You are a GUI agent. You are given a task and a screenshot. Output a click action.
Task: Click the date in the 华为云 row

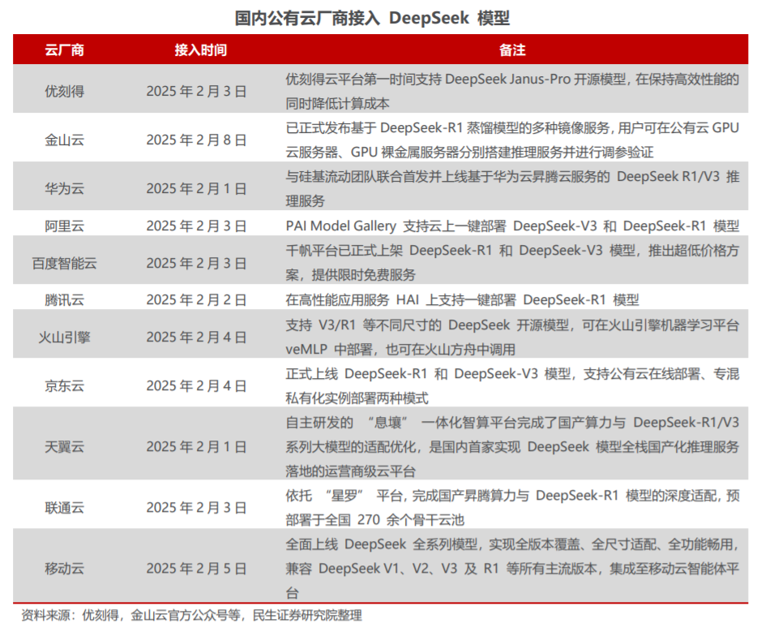pos(196,189)
